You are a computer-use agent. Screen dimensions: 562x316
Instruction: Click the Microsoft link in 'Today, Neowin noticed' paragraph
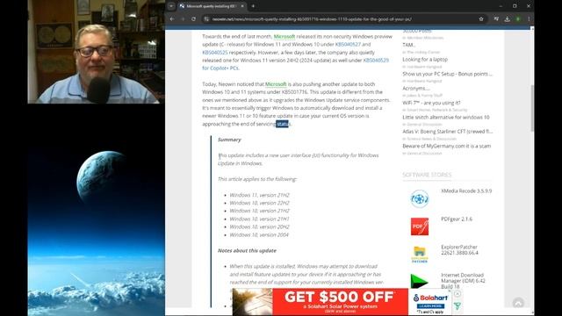[276, 84]
